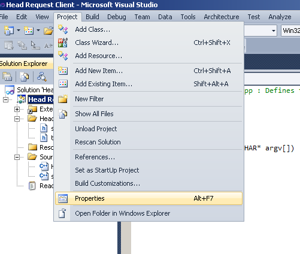
Task: Close the open Project menu
Action: pyautogui.click(x=67, y=17)
